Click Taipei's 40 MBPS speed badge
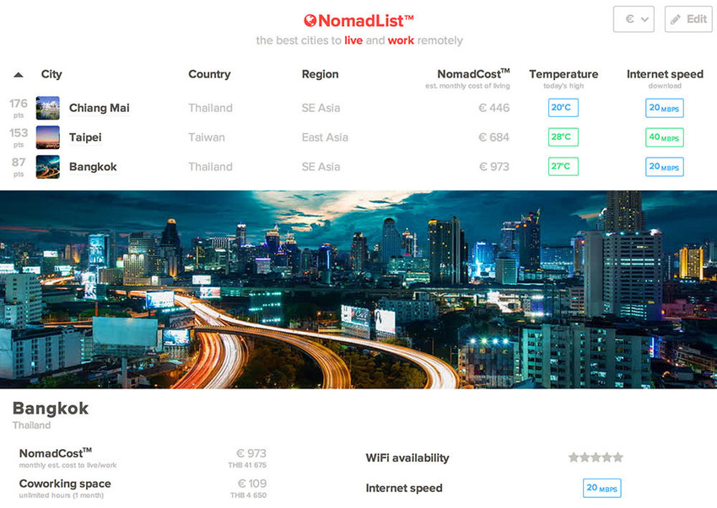 (665, 137)
